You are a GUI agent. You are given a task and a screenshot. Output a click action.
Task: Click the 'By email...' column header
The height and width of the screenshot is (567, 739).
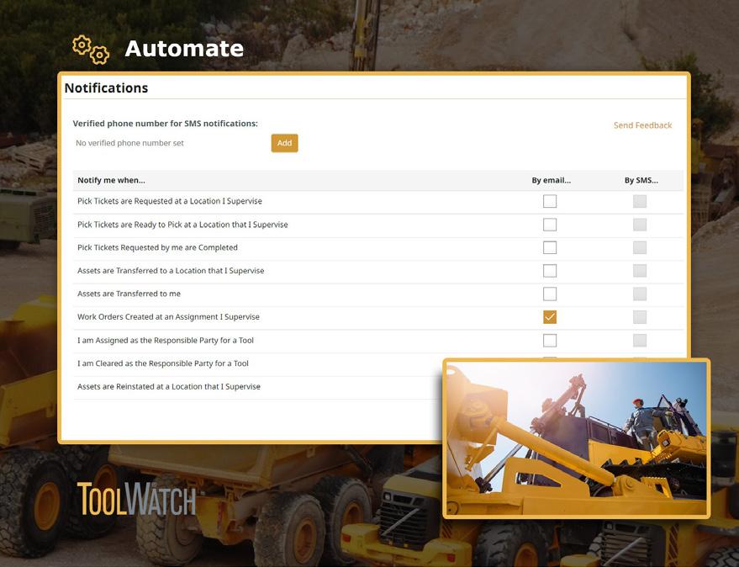(551, 180)
